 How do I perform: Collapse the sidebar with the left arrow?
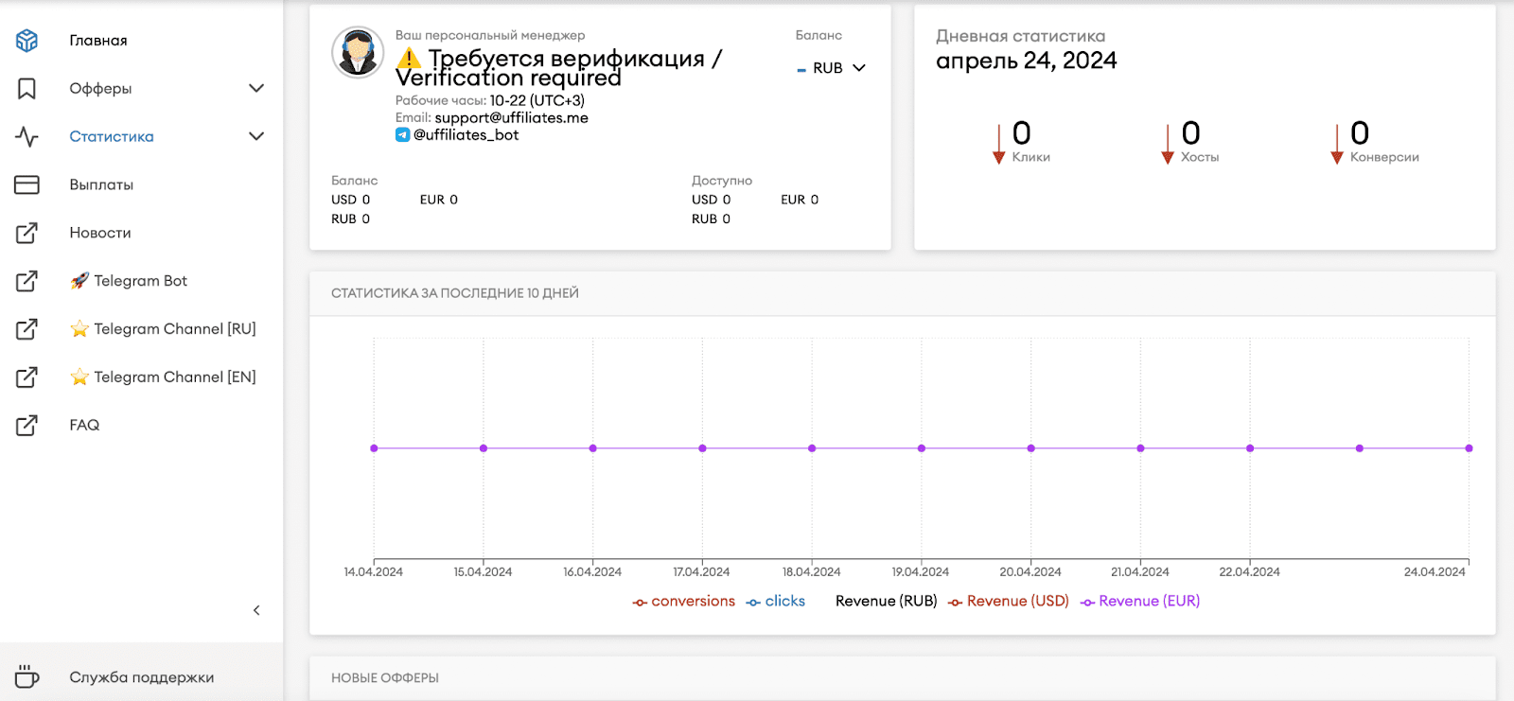pos(256,610)
